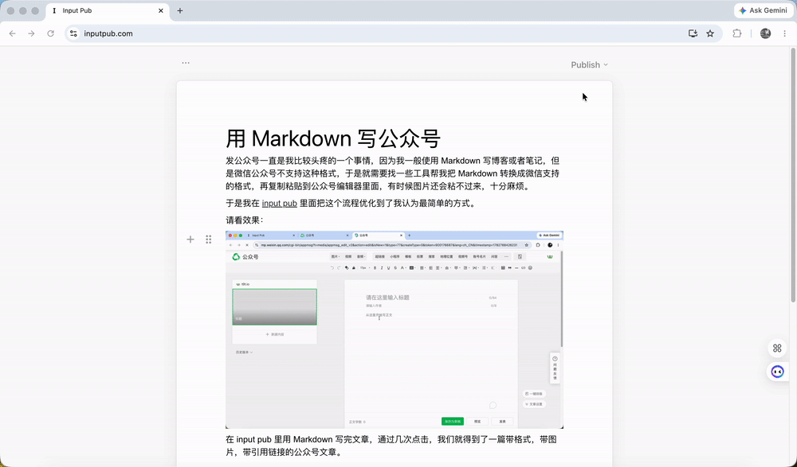797x467 pixels.
Task: Click the title "用 Markdown 写公众号"
Action: [333, 138]
